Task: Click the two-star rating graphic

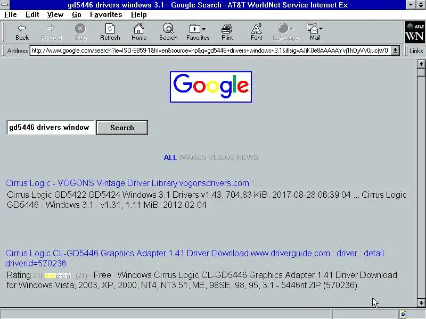Action: click(58, 276)
